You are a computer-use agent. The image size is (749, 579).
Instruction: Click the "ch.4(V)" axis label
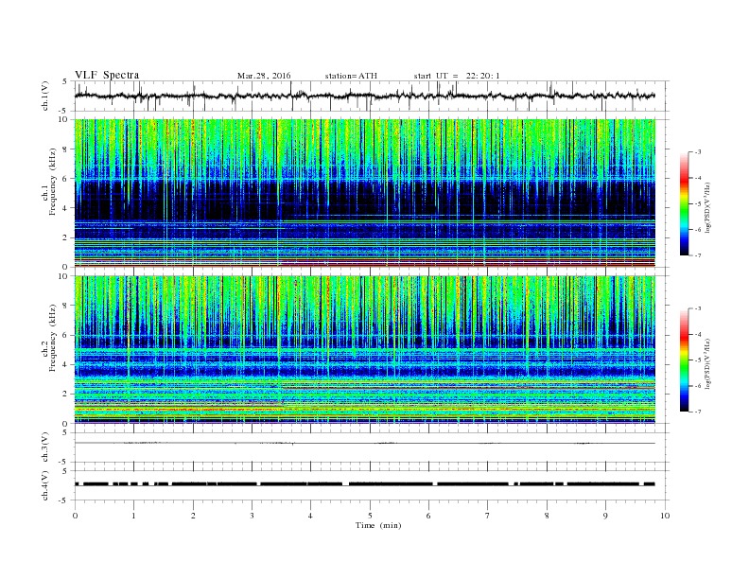click(x=45, y=486)
